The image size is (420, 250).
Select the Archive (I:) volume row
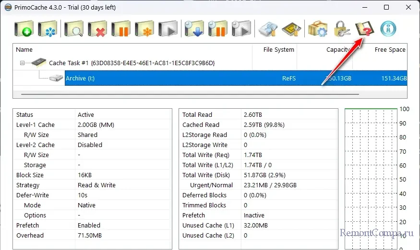point(80,78)
